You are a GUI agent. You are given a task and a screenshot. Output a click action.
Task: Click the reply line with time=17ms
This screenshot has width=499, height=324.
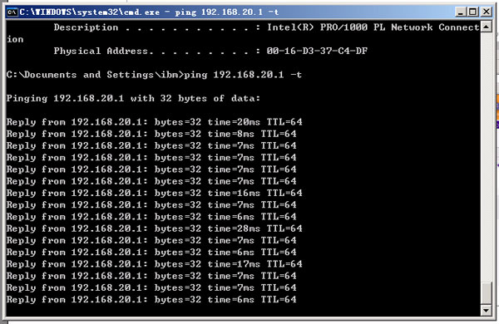pyautogui.click(x=155, y=264)
